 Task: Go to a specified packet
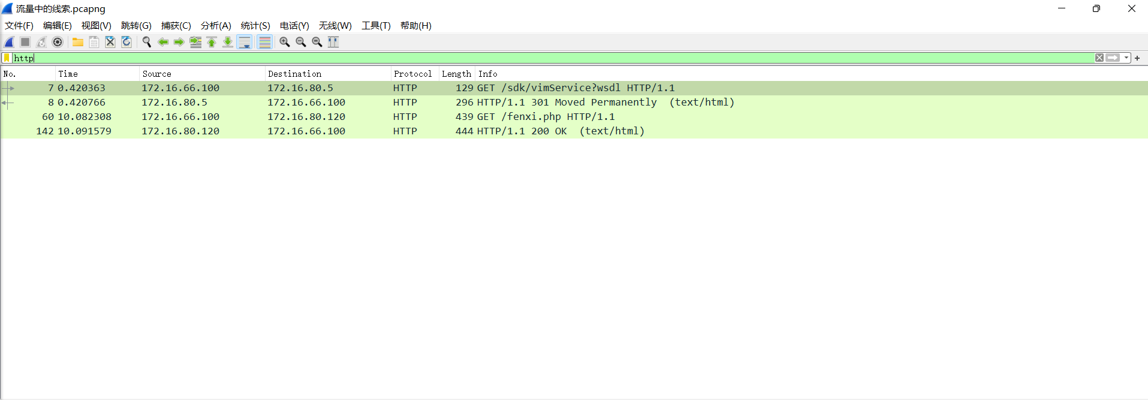(x=195, y=42)
